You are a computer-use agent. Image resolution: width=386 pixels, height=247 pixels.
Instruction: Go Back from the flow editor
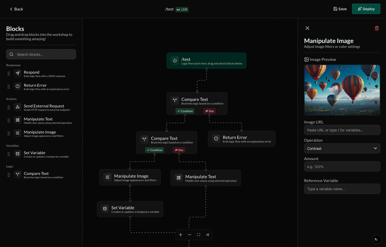[x=16, y=9]
